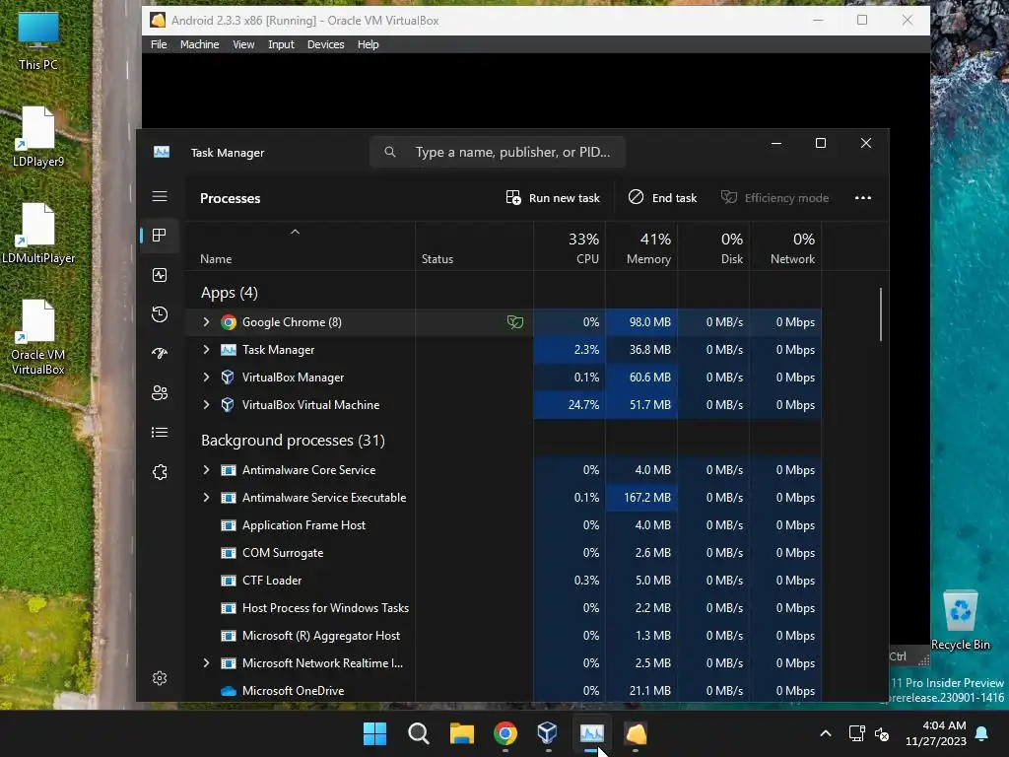This screenshot has width=1009, height=757.
Task: Open Input menu in VirtualBox window
Action: click(281, 44)
